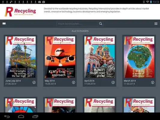Tap the Android back button
The height and width of the screenshot is (120, 160).
(7, 116)
